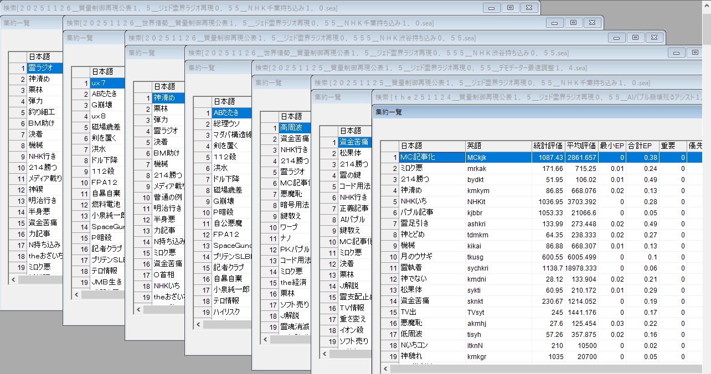Close the rearmost 検索 window at top-left
711x374 pixels.
(529, 8)
